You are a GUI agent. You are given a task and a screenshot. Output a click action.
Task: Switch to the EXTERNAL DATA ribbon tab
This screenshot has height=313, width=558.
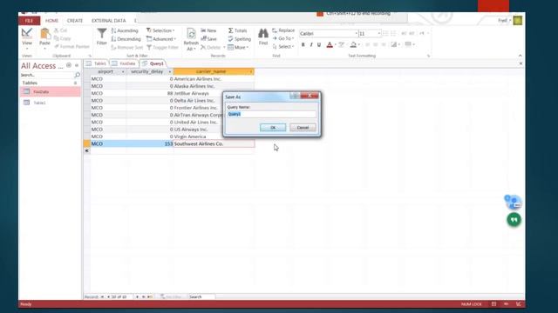[108, 21]
